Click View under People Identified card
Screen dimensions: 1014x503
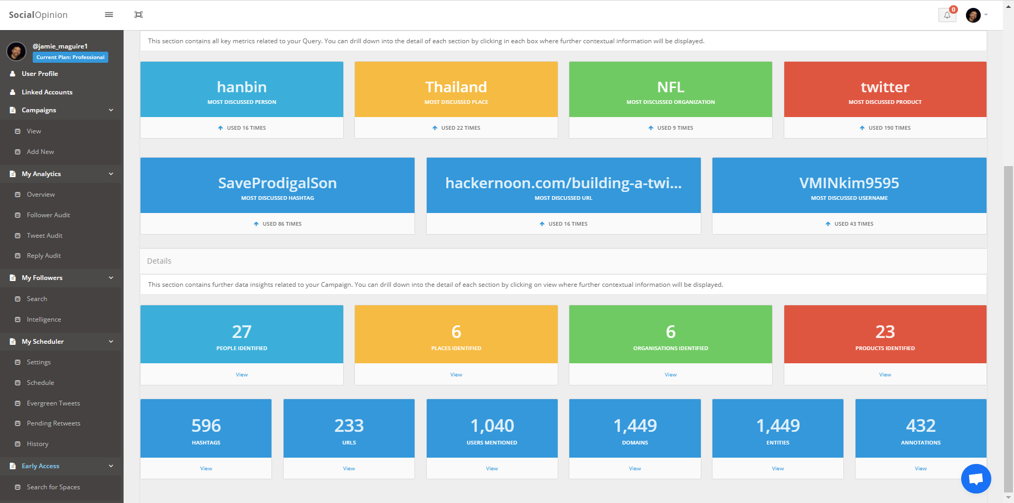[242, 375]
